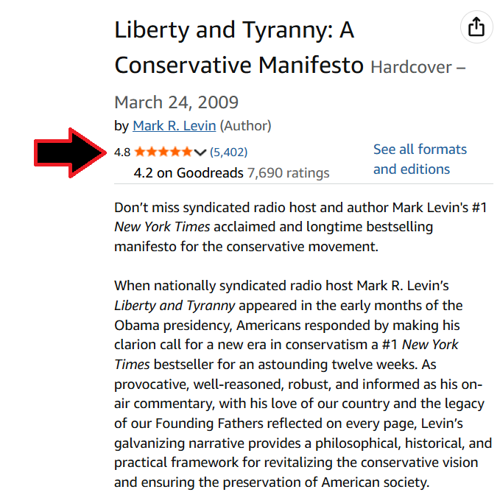Select the first orange rating star
500x495 pixels.
tap(140, 152)
